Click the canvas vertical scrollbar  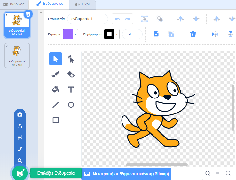(x=233, y=107)
